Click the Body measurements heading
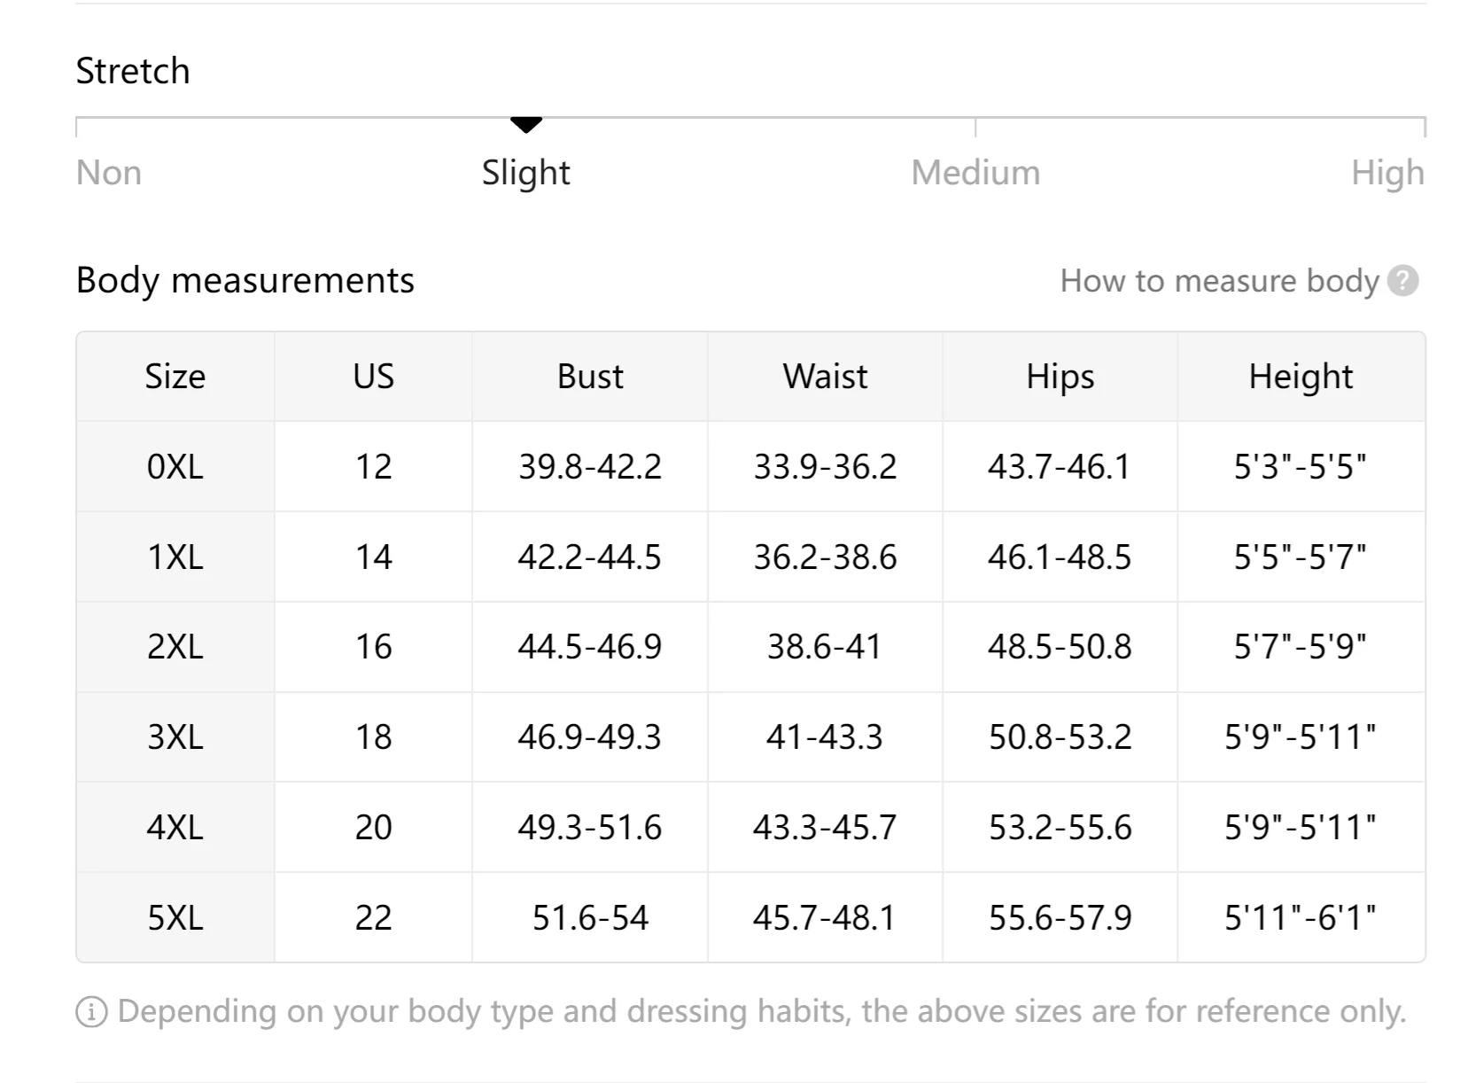This screenshot has width=1468, height=1083. (x=245, y=280)
